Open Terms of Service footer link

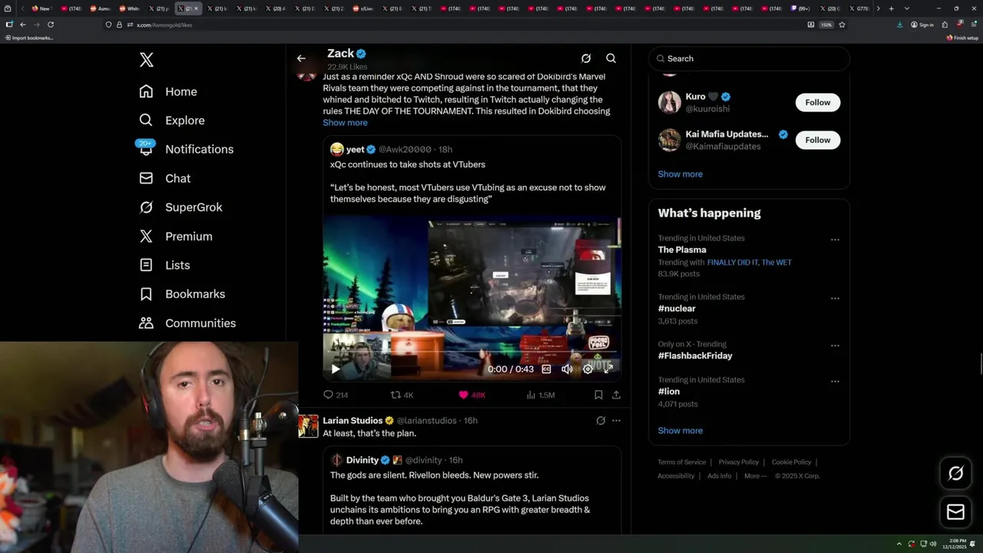[681, 462]
